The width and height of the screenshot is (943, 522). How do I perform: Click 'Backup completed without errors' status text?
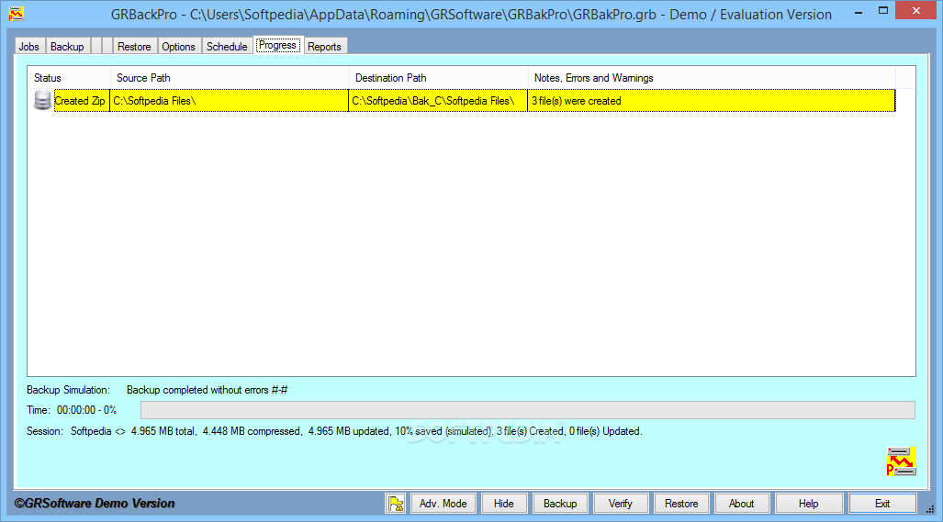(207, 390)
